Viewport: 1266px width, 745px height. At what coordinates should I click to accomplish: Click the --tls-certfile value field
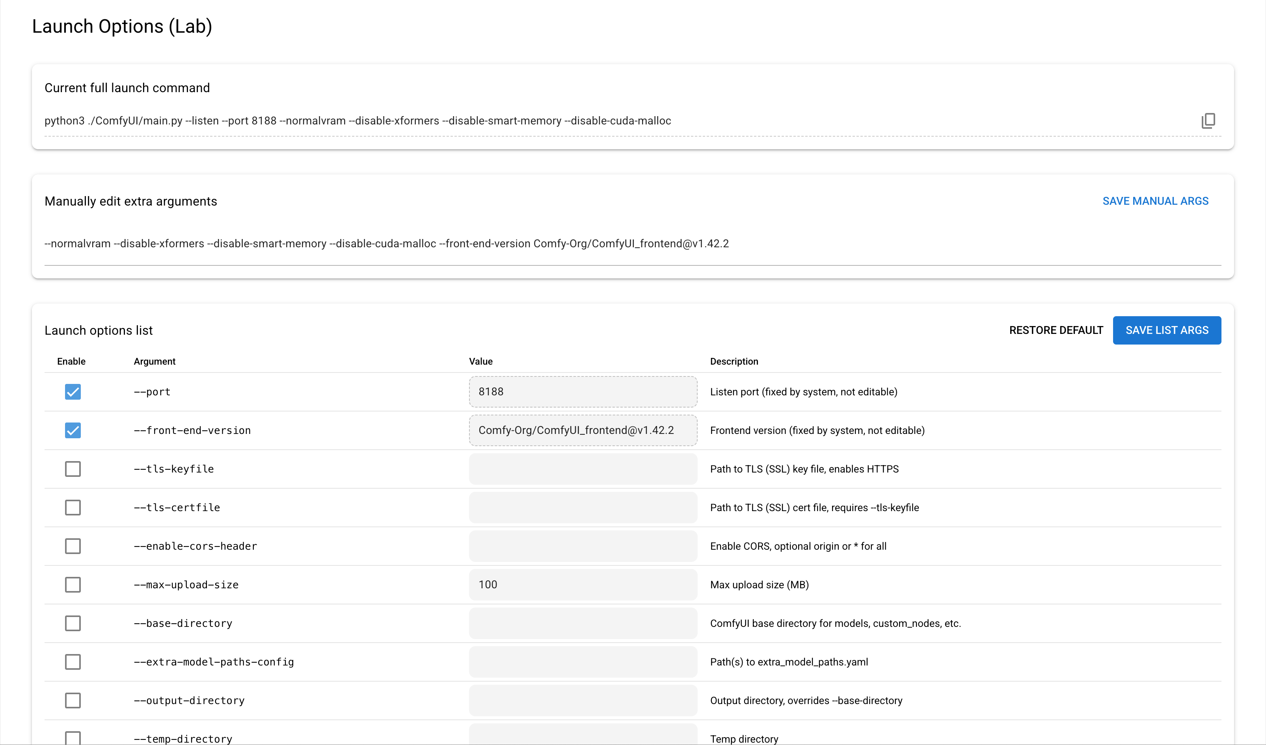(583, 508)
